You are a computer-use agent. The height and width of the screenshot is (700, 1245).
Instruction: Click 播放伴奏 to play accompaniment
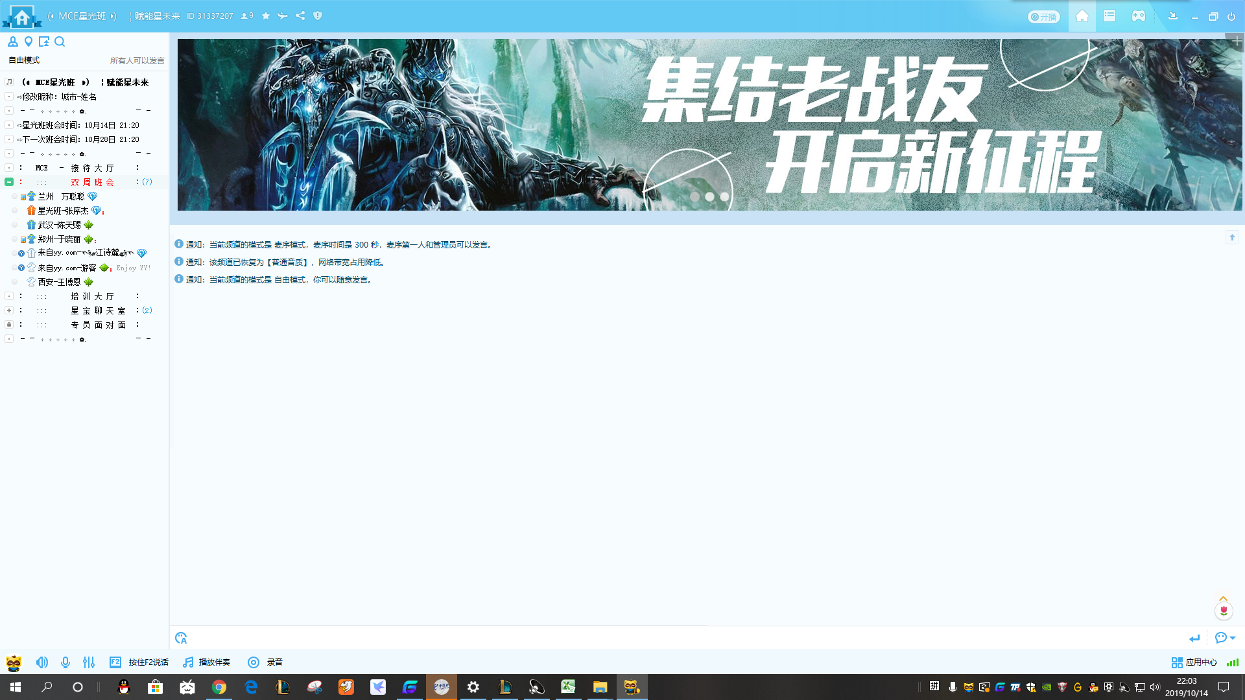click(207, 662)
